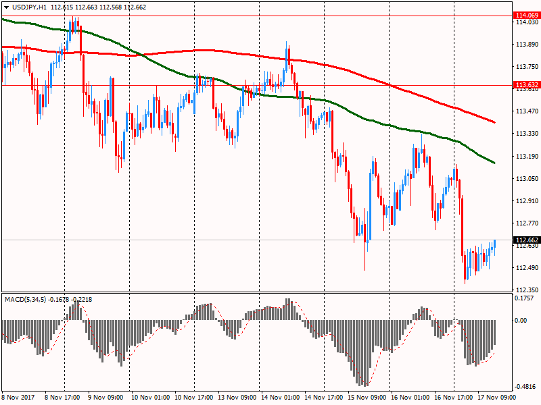The image size is (541, 405).
Task: Click the MACD scale value 0.1757
Action: coord(524,298)
